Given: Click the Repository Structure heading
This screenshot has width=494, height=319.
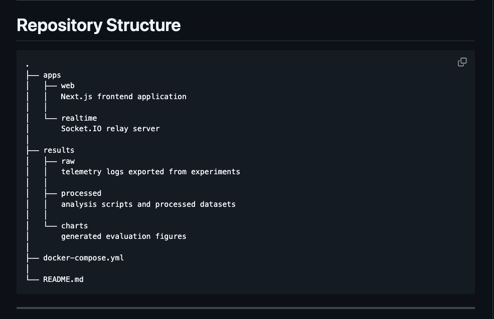Looking at the screenshot, I should [99, 25].
